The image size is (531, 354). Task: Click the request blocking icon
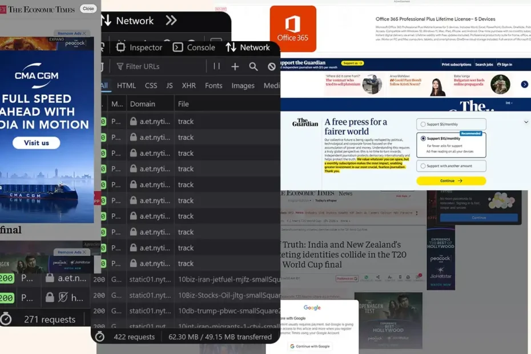click(272, 66)
